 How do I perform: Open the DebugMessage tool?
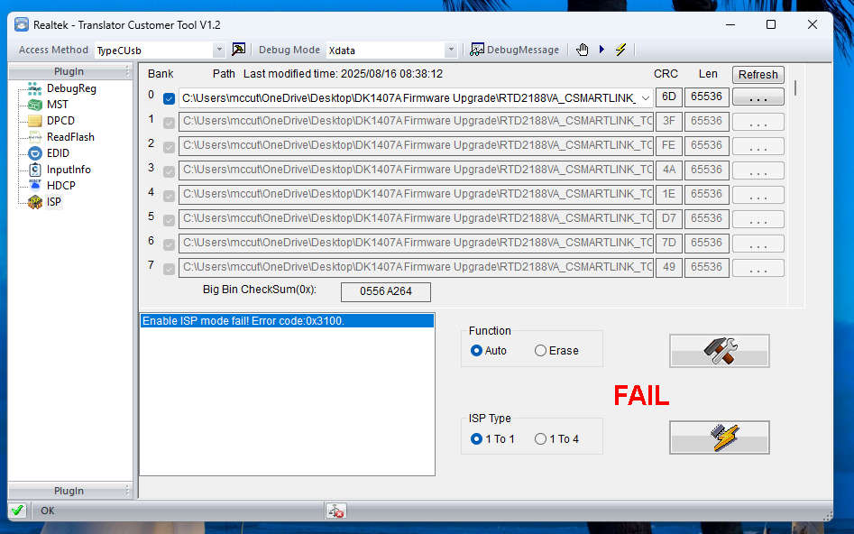pos(515,50)
